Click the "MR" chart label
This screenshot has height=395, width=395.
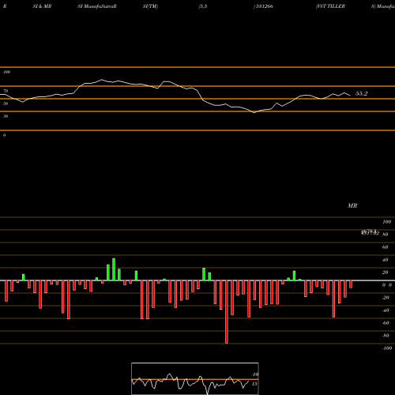[x=352, y=205]
